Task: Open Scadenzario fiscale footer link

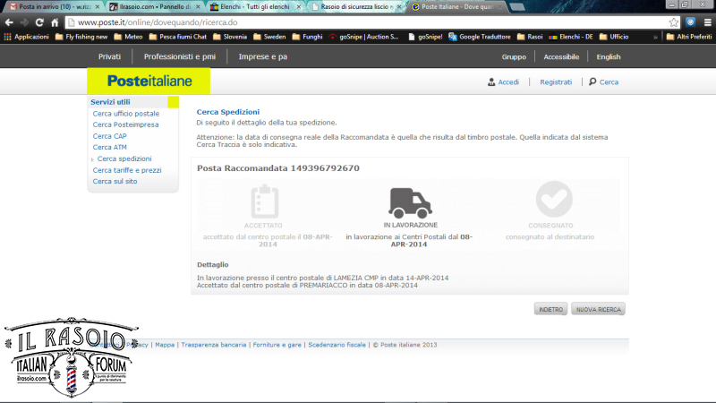Action: (337, 345)
